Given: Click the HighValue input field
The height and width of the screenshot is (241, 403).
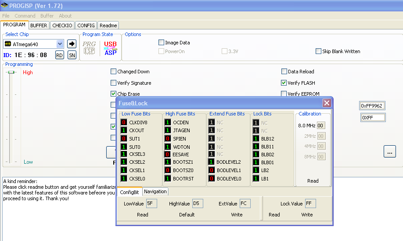Looking at the screenshot, I should coord(198,204).
